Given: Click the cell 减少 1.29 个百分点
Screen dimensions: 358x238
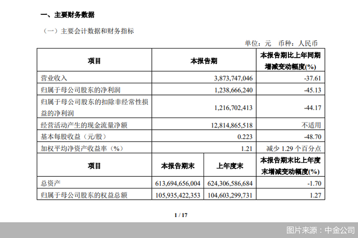Looking at the screenshot, I should click(294, 149).
